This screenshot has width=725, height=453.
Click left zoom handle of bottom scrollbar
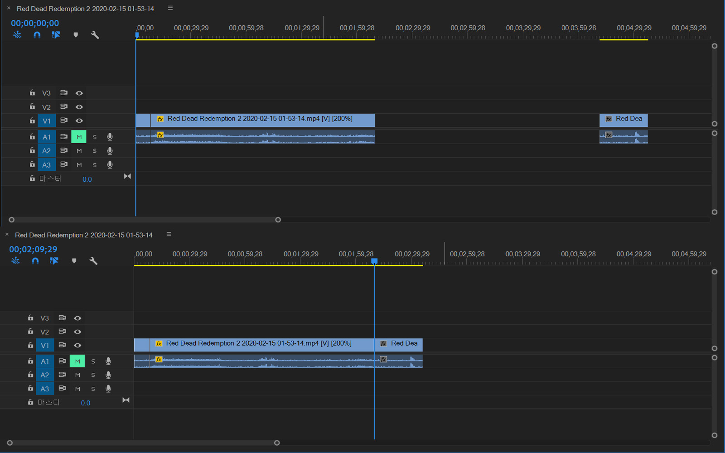[10, 443]
